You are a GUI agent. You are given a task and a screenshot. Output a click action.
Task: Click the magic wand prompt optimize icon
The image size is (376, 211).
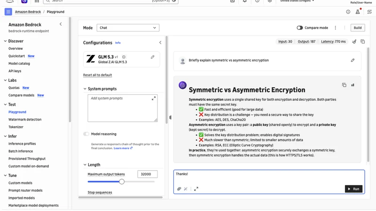click(186, 189)
